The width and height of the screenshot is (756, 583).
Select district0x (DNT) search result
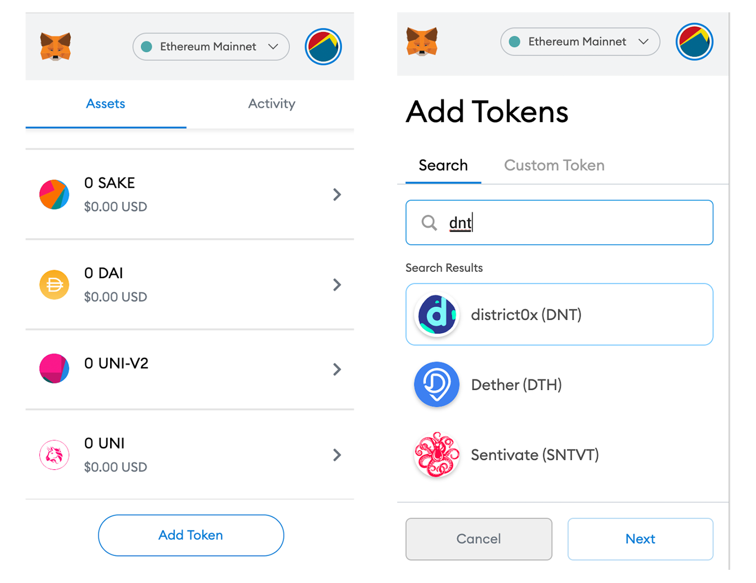559,314
